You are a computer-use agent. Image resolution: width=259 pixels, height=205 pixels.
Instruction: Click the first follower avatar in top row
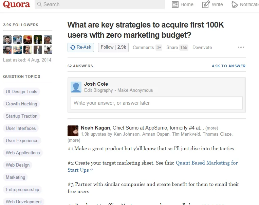tap(7, 39)
